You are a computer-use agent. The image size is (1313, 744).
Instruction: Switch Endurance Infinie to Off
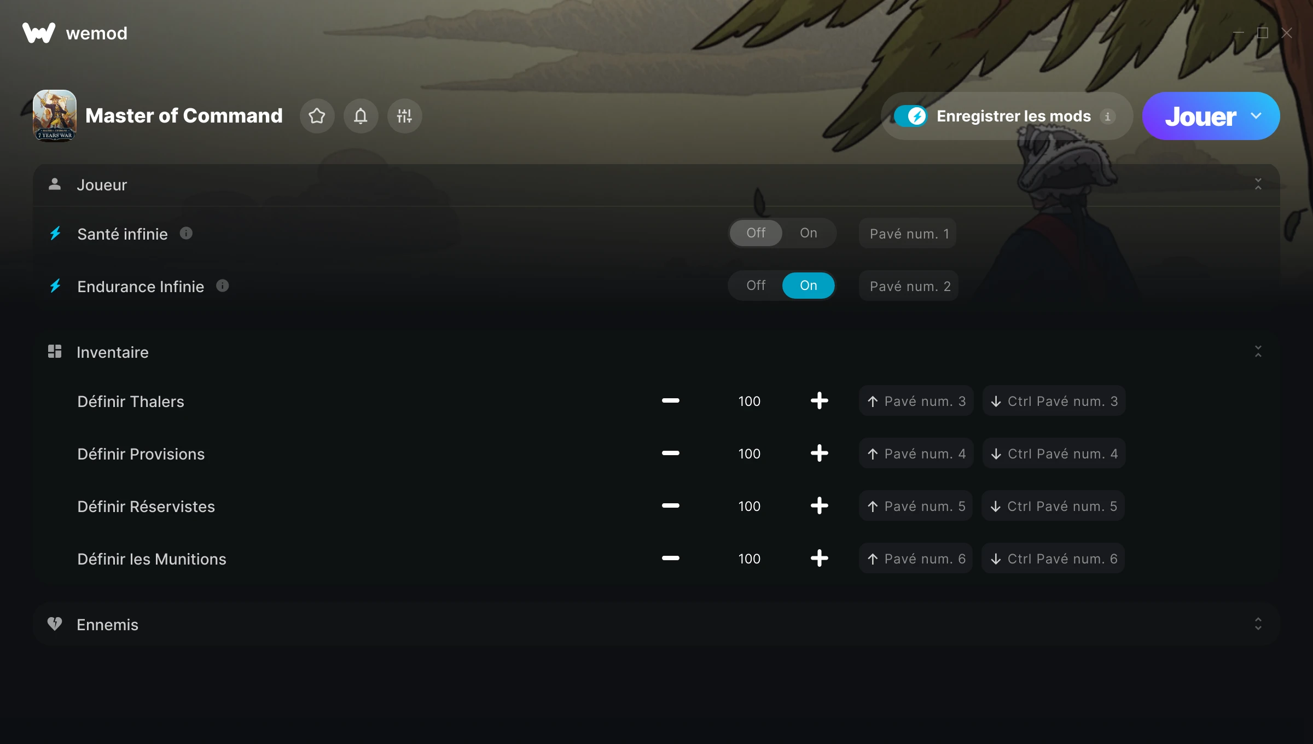(756, 286)
